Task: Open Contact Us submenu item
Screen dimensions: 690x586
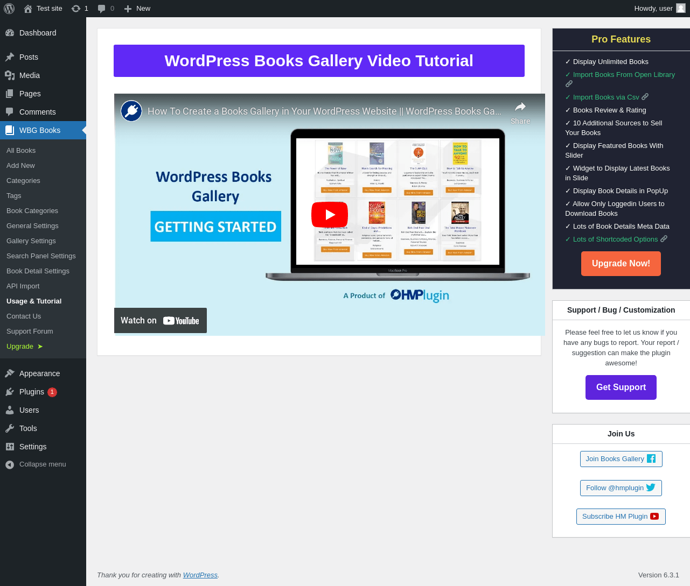Action: 43,316
